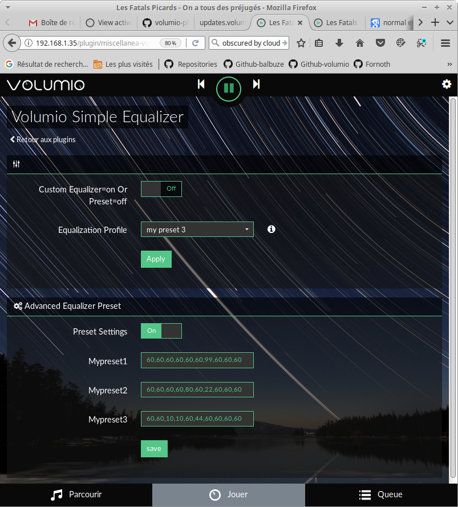
Task: Edit the Mypreset2 values field
Action: [197, 389]
